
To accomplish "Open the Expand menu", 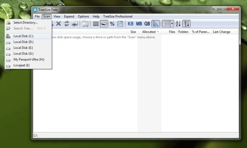I will tap(69, 17).
